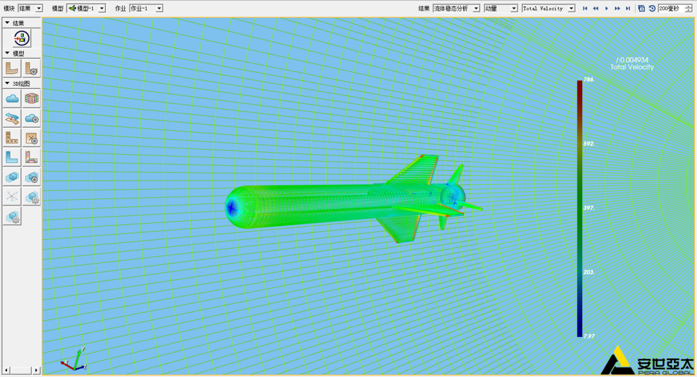Click the L-shaped rainbow contour icon
The width and height of the screenshot is (697, 377).
tap(31, 157)
